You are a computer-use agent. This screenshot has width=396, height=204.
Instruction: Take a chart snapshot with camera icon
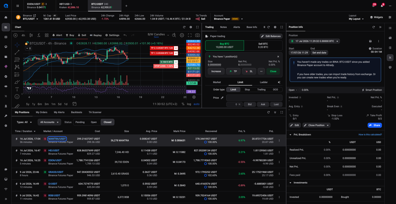[x=197, y=35]
